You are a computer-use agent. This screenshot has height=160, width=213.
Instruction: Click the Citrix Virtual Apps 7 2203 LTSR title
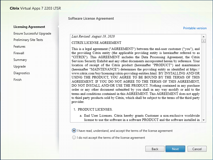35,8
